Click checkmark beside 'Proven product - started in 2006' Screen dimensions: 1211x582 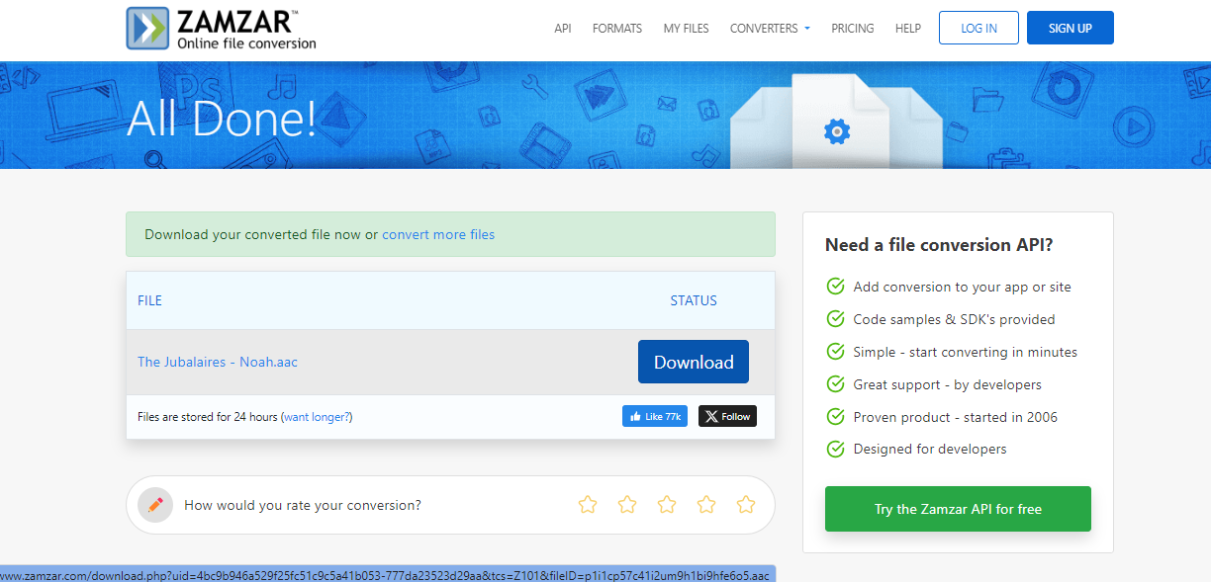pyautogui.click(x=835, y=417)
